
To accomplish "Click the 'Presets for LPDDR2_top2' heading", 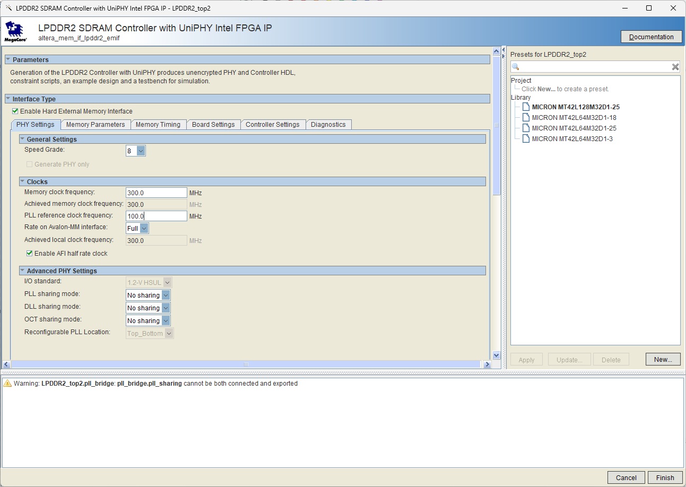I will click(548, 55).
